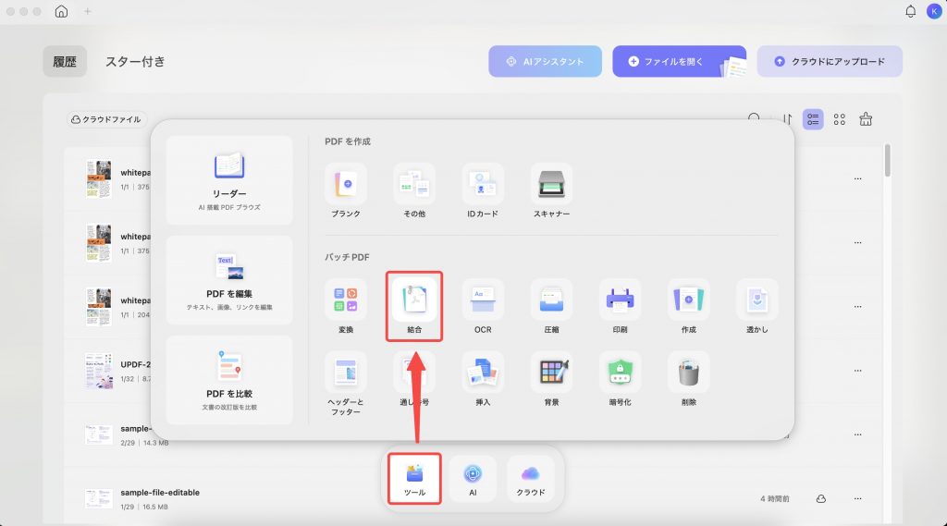Click the ツール button in bottom dock
Screen dimensions: 947x526
[414, 478]
